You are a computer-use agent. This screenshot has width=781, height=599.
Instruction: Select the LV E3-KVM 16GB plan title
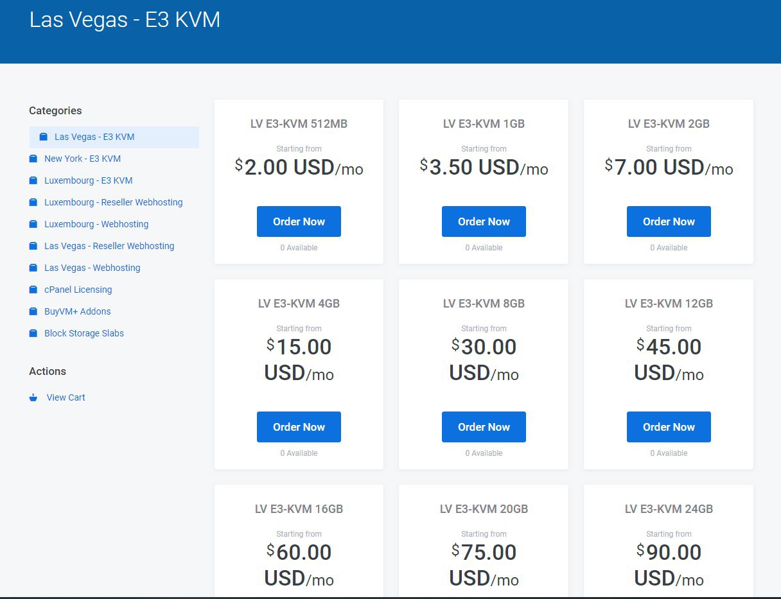coord(299,509)
